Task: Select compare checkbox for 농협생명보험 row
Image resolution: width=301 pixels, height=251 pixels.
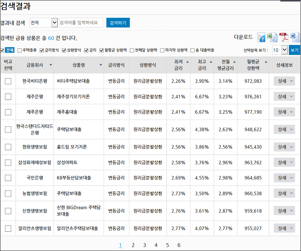Action: [x=8, y=194]
